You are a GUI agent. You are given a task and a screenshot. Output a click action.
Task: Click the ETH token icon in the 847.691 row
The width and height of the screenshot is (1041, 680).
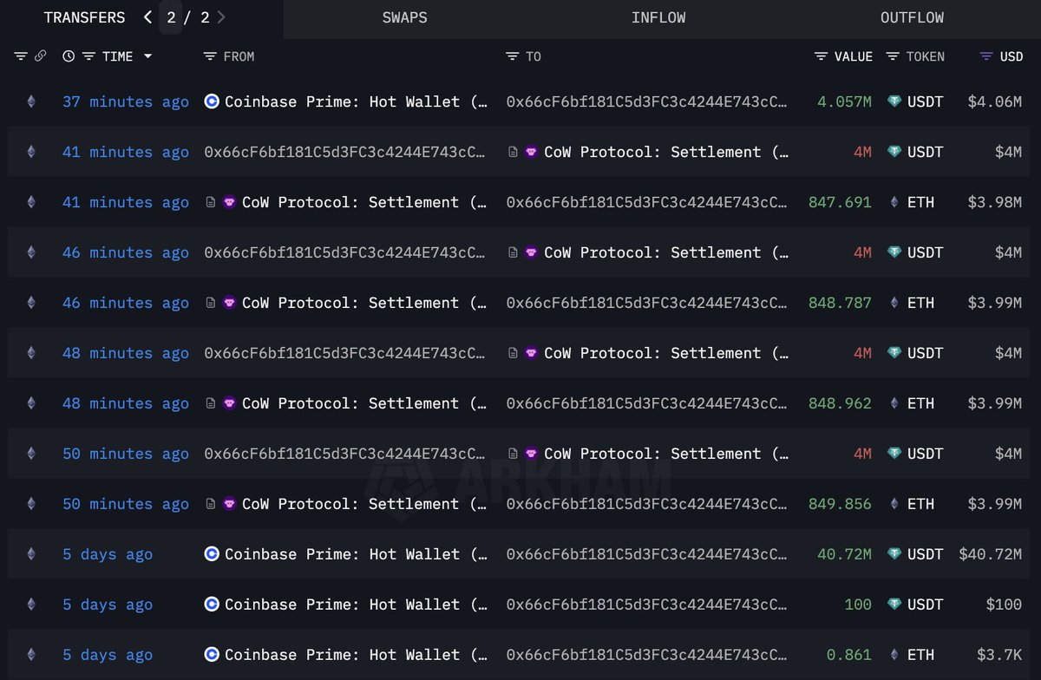point(894,202)
